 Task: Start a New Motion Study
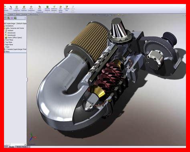[61, 9]
